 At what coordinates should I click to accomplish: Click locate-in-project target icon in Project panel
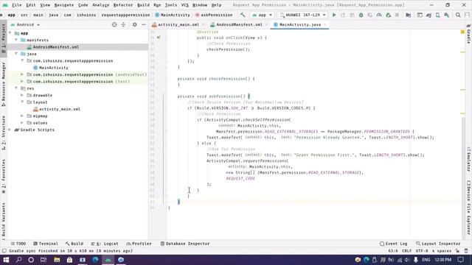point(114,24)
